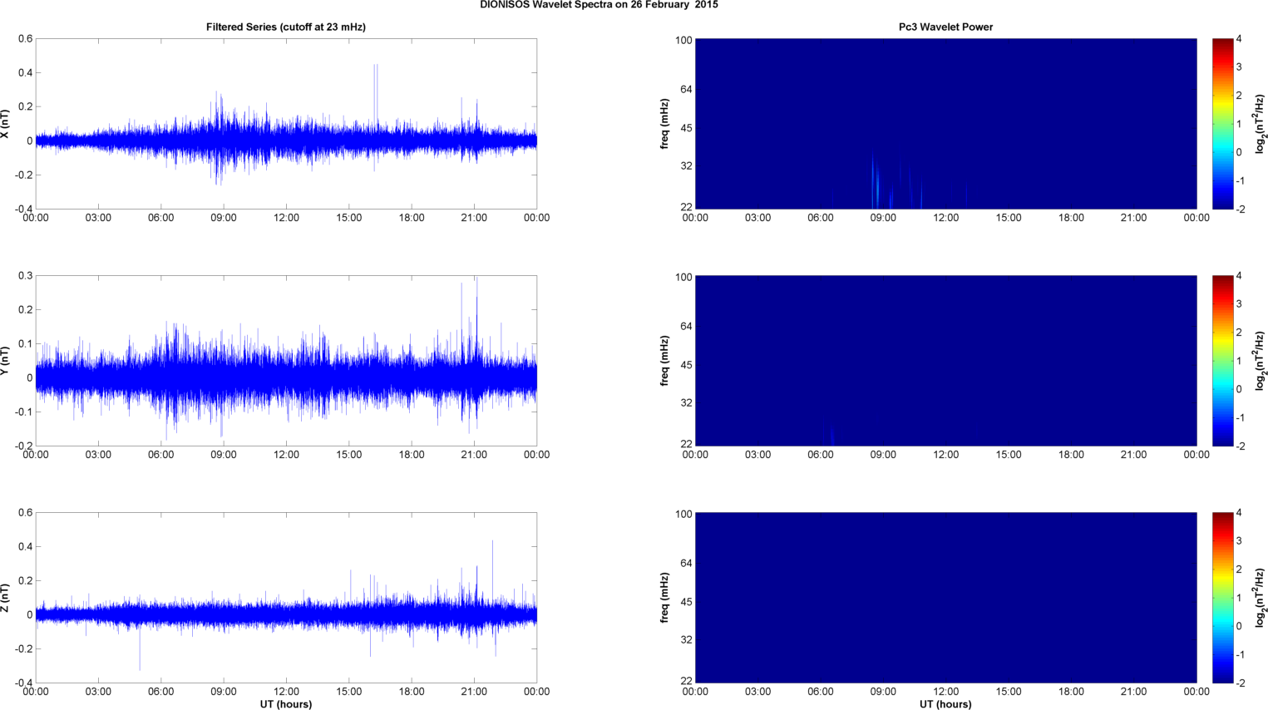Click the '100' frequency tick on top spectrogram
Image resolution: width=1268 pixels, height=710 pixels.
click(x=683, y=40)
